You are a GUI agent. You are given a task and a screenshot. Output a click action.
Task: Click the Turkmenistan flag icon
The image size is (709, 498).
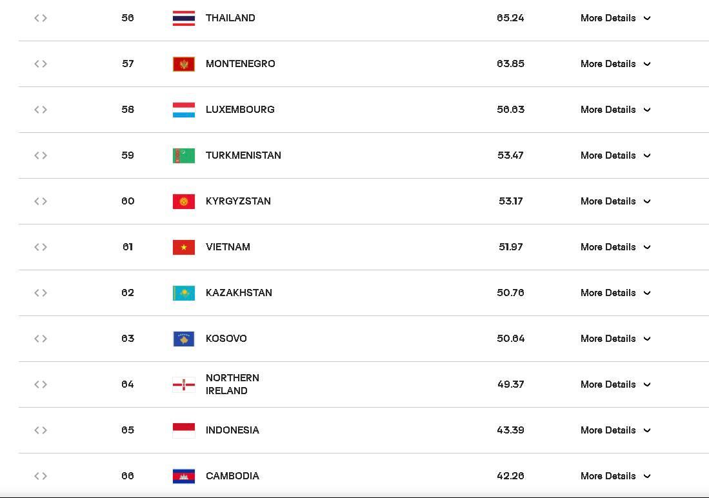[184, 155]
